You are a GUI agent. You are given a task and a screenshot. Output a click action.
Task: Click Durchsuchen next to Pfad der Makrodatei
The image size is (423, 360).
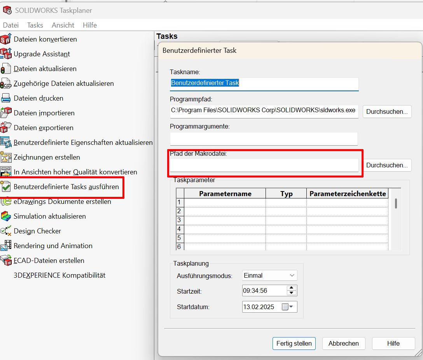click(387, 165)
